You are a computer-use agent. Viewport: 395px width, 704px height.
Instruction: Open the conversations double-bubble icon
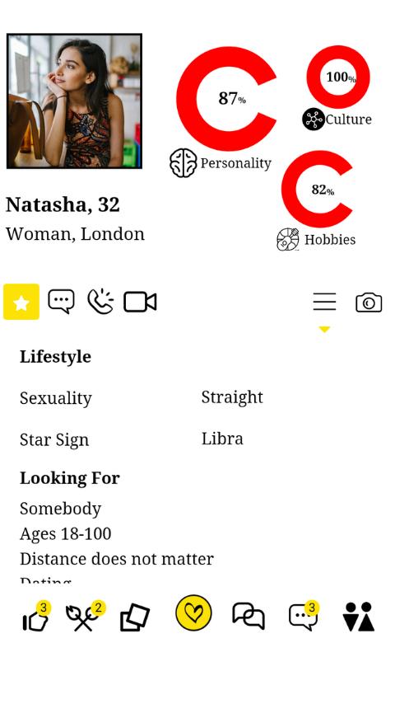[249, 616]
